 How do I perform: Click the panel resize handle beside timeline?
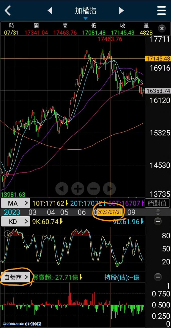pyautogui.click(x=158, y=212)
